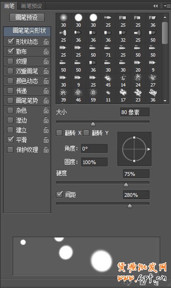Click lock icon beside 形状动态
171x288 pixels.
point(46,42)
